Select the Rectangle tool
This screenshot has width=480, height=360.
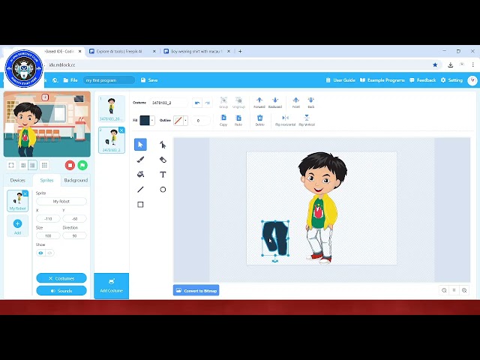tap(140, 205)
